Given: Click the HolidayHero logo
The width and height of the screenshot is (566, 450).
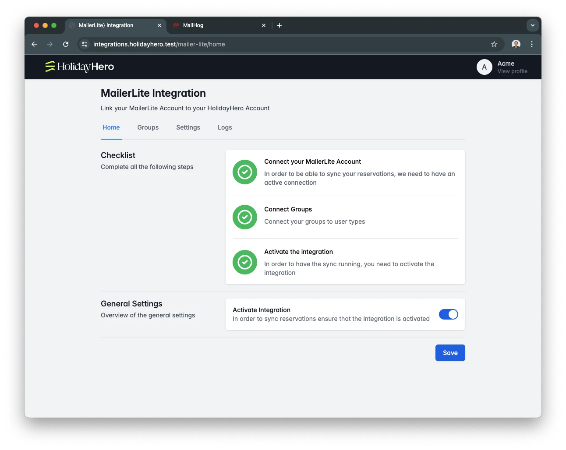Looking at the screenshot, I should (x=79, y=67).
